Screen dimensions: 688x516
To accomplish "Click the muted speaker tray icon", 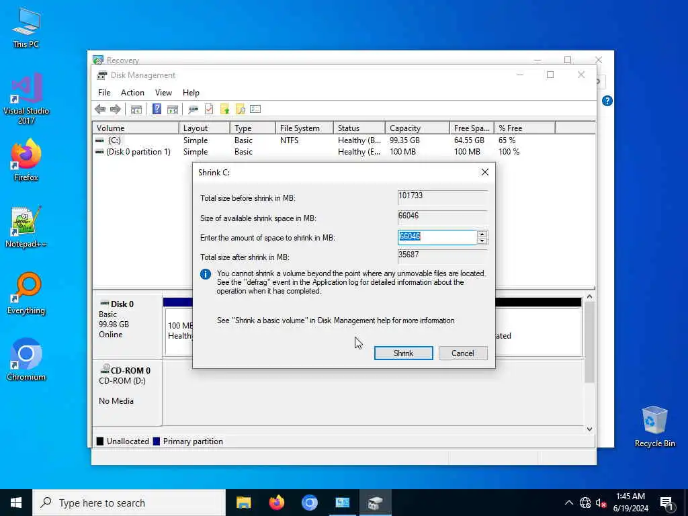I will click(601, 503).
